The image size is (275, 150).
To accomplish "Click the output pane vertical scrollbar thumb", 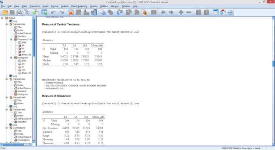I will click(x=273, y=63).
